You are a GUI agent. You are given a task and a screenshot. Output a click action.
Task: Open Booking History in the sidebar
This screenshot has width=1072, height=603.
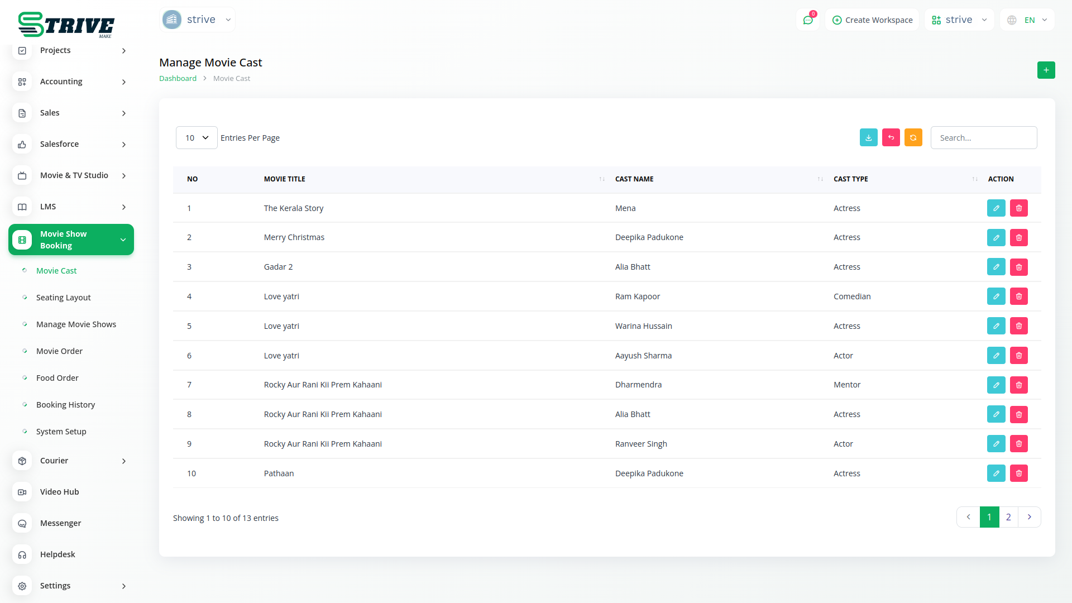65,405
